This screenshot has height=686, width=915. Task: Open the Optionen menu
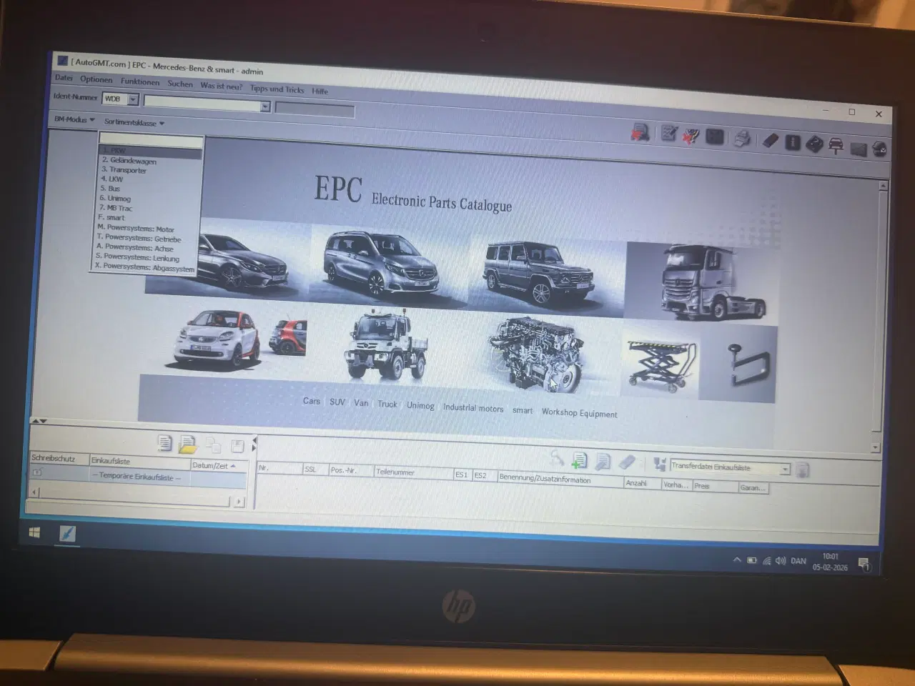(97, 79)
